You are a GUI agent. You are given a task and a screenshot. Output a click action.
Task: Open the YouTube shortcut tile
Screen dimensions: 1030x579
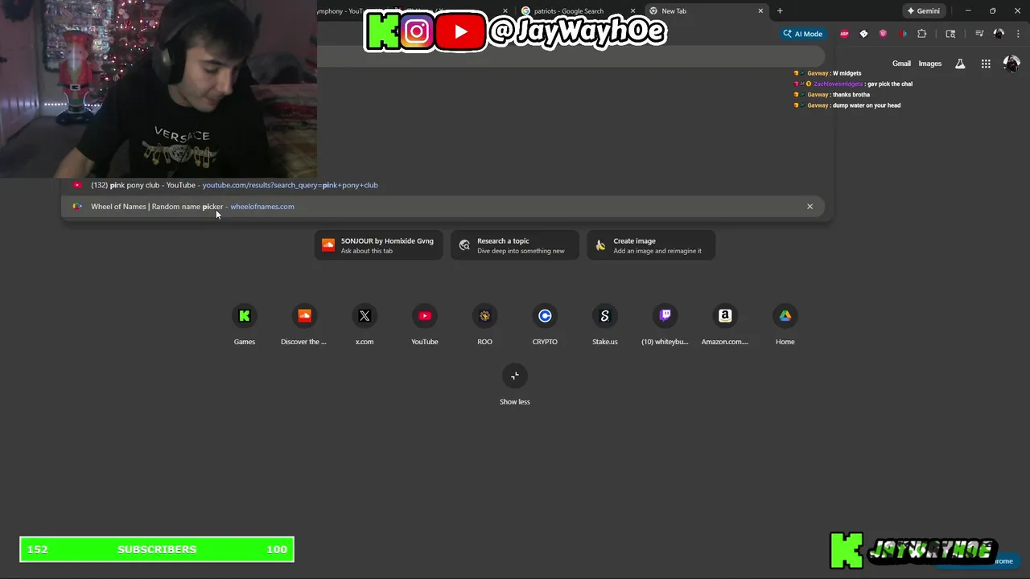click(x=425, y=325)
